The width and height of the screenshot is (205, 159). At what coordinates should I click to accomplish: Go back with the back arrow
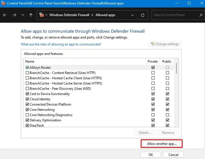pos(5,15)
